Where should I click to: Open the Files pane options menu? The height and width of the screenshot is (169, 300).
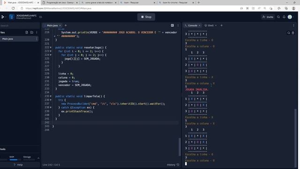pos(37,32)
